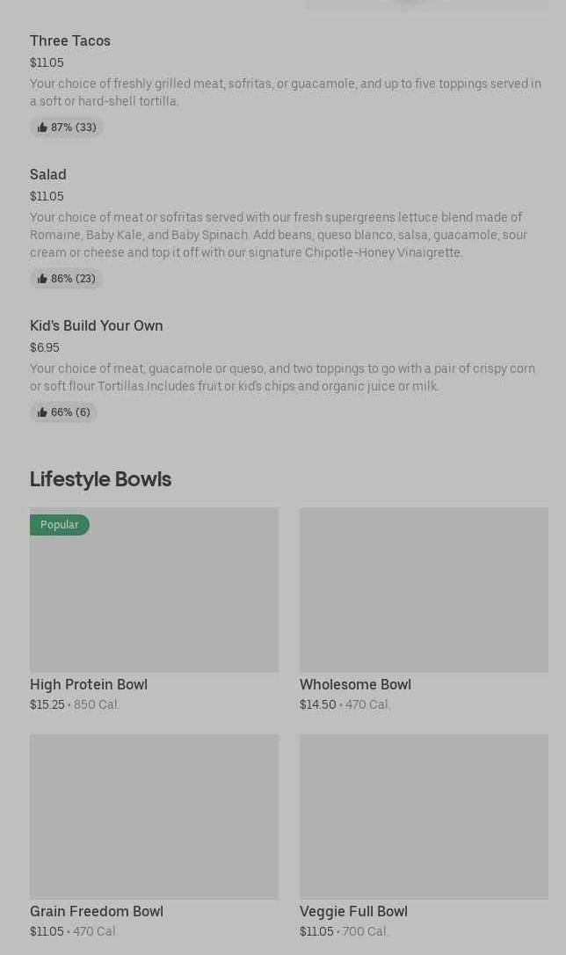The height and width of the screenshot is (955, 566).
Task: Click thumbs-up icon under Kid's Build Your Own
Action: coord(42,412)
